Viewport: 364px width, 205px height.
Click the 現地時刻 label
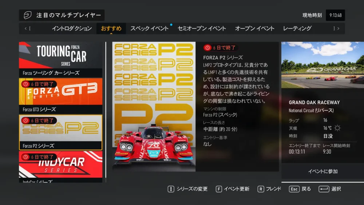point(312,15)
